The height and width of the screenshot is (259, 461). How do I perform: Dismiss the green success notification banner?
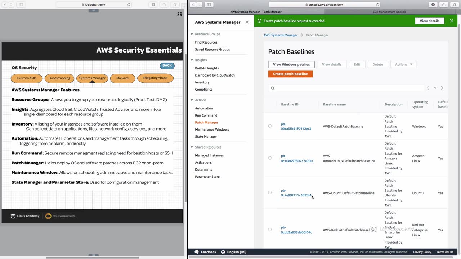coord(452,21)
